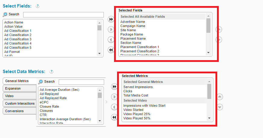Viewport: 263px width, 138px height.
Task: Select Action Value field
Action: [x=13, y=26]
